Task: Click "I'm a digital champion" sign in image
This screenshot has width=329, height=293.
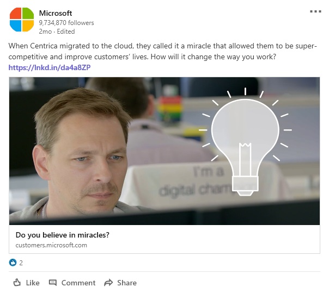Action: coord(196,181)
